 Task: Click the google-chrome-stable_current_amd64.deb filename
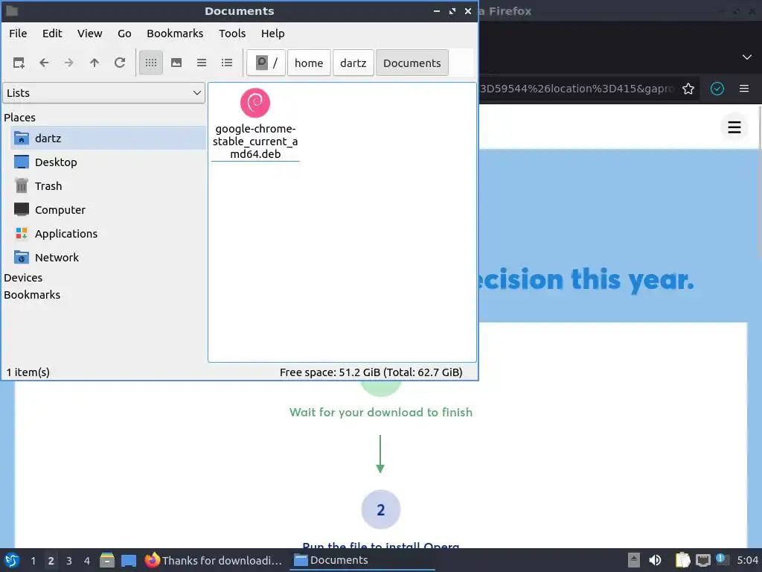click(255, 142)
